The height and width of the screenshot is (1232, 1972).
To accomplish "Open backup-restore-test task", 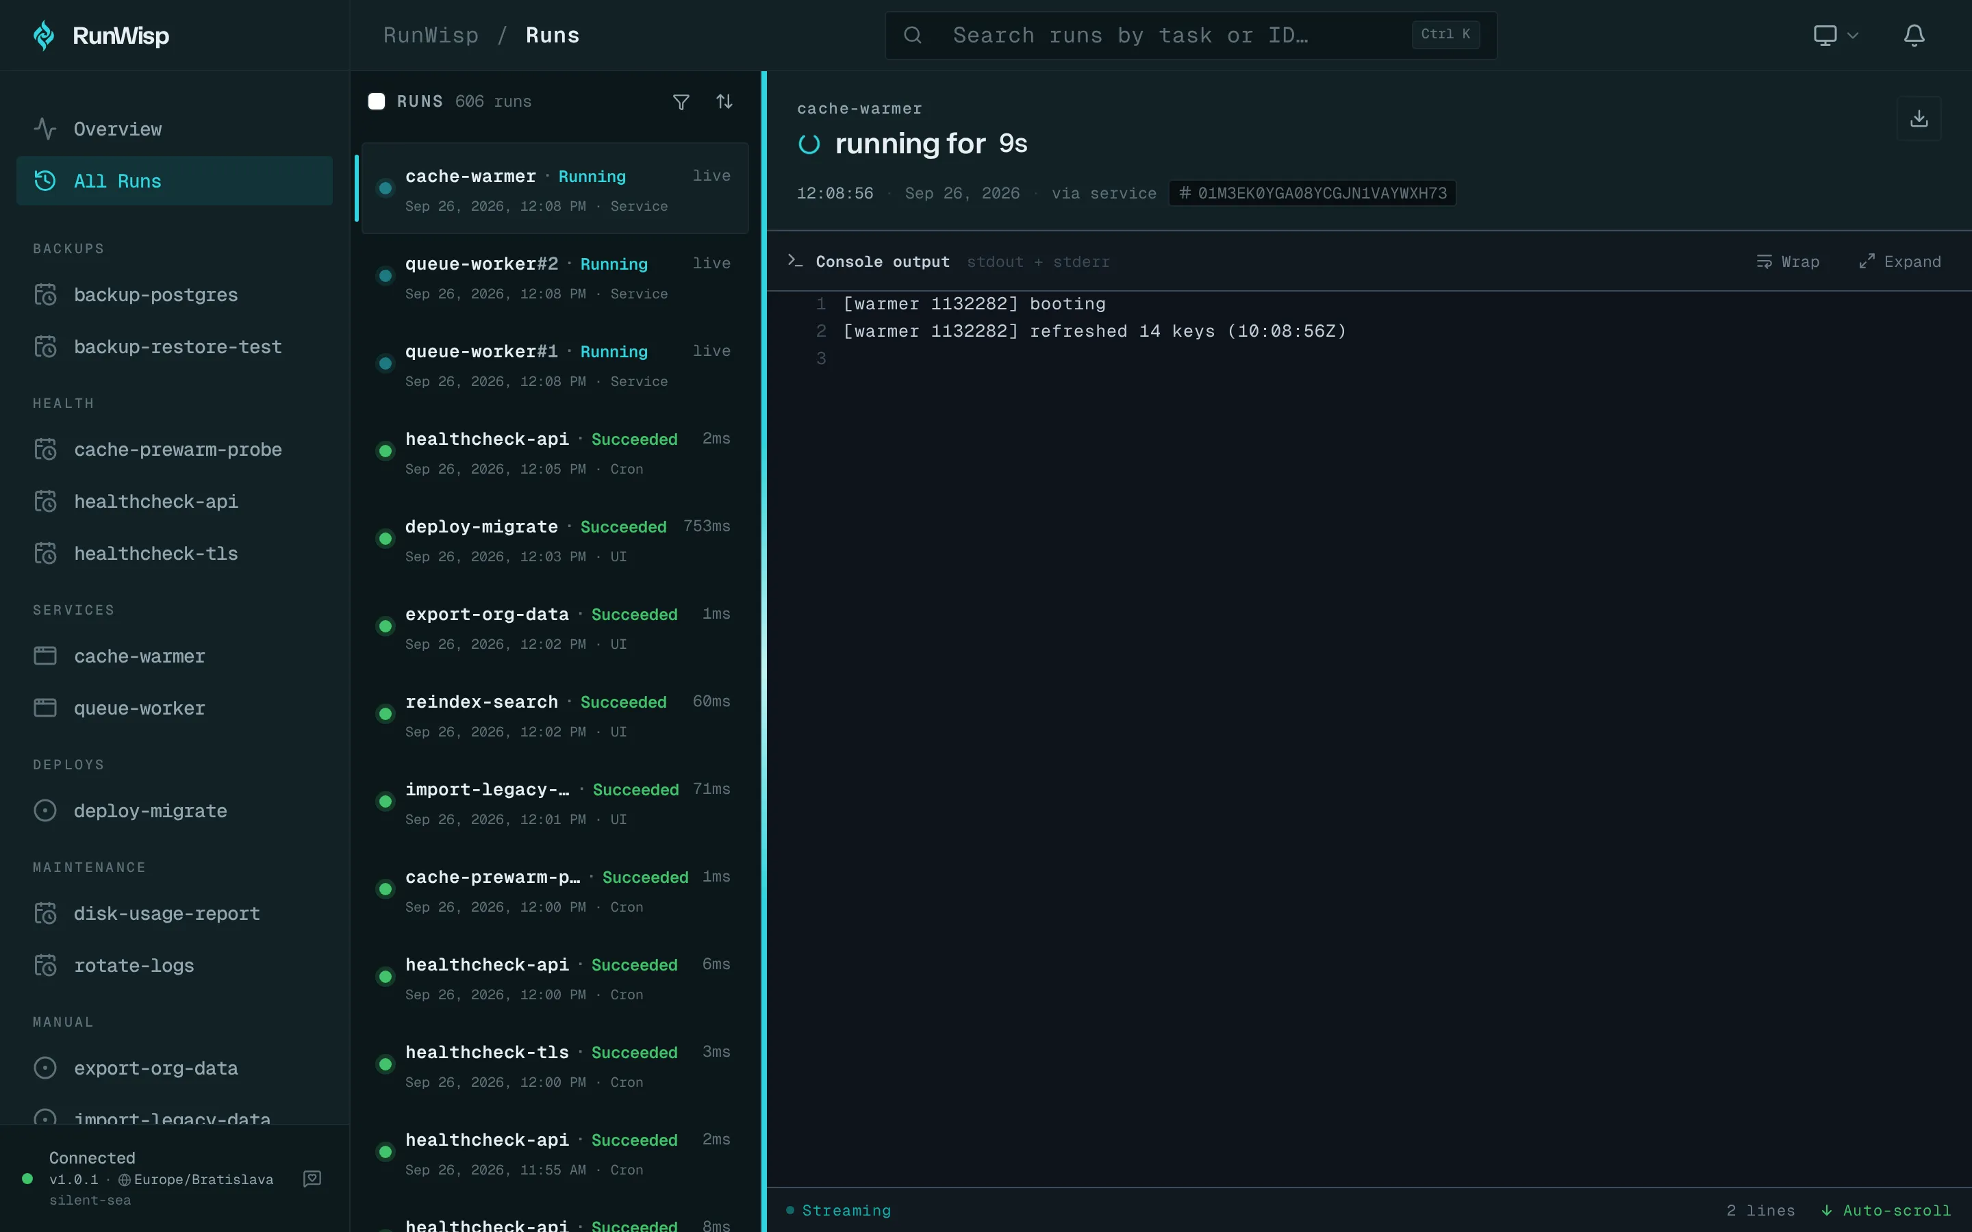I will 175,346.
